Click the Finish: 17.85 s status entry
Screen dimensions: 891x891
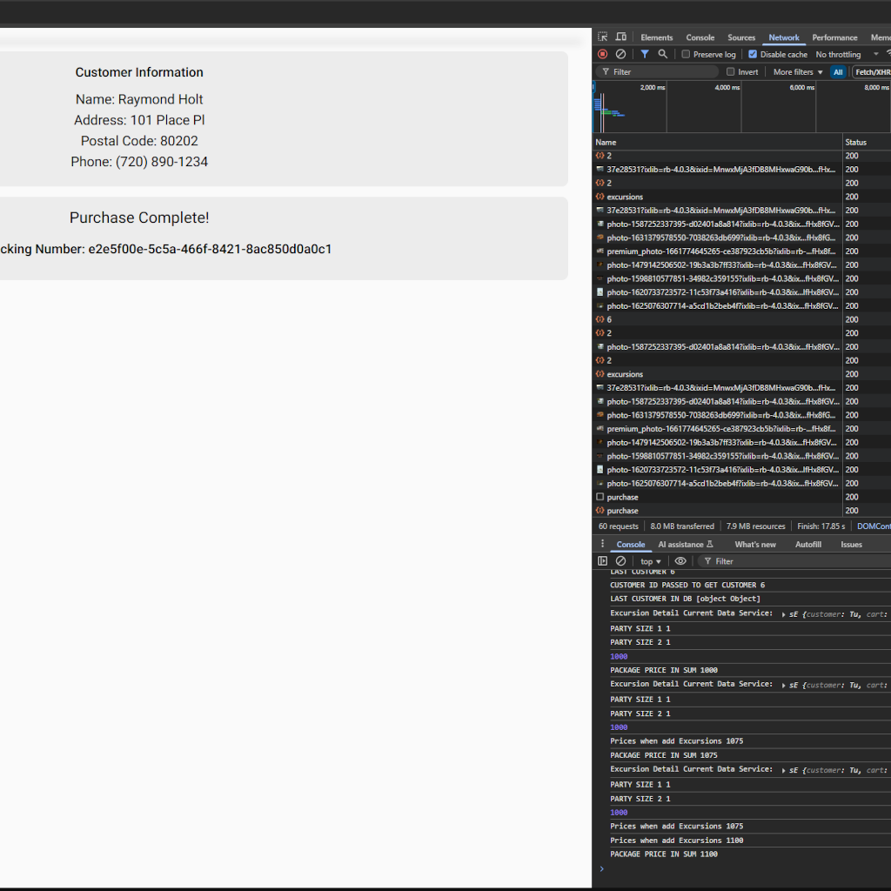[x=821, y=526]
